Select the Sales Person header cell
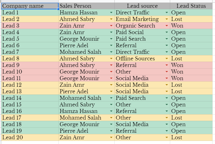Image resolution: width=215 pixels, height=144 pixels. click(86, 6)
